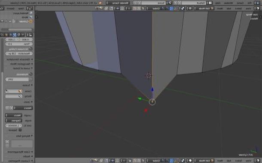This screenshot has height=163, width=262.
Task: Click the Info editor type icon beside File
Action: click(x=256, y=3)
